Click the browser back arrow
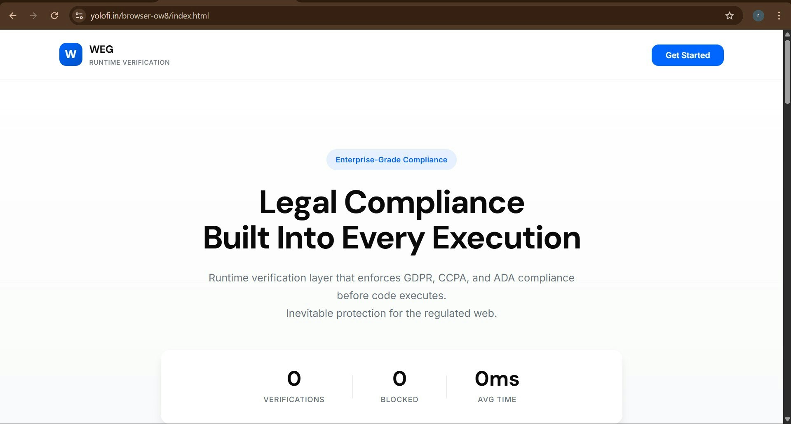 click(13, 16)
